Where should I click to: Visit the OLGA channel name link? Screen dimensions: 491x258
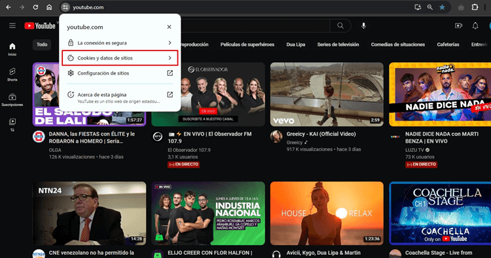click(55, 150)
